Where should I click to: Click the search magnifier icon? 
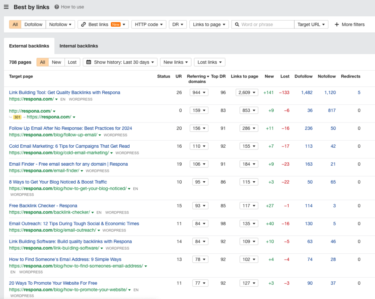(237, 24)
